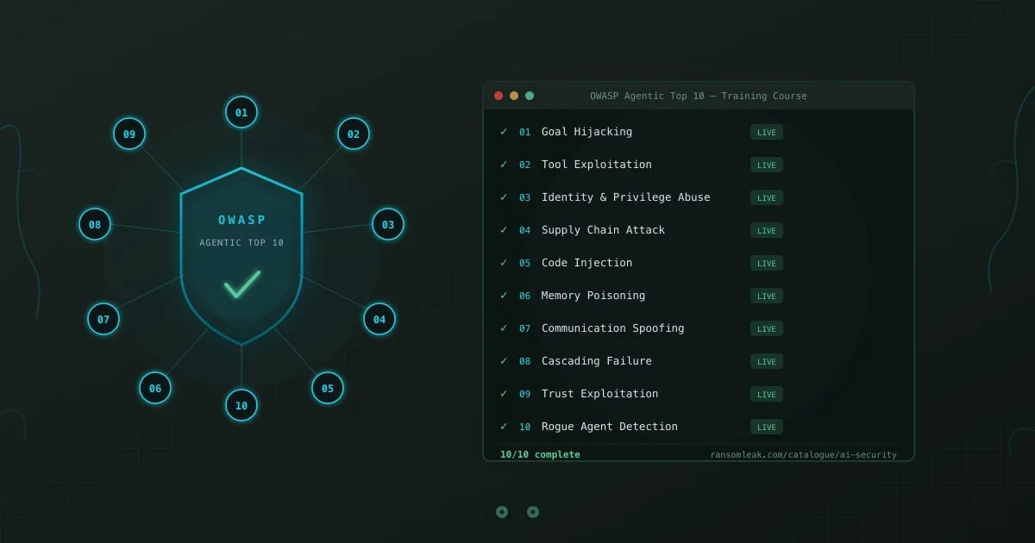Click the OWASP title on the shield
1035x543 pixels.
(242, 220)
